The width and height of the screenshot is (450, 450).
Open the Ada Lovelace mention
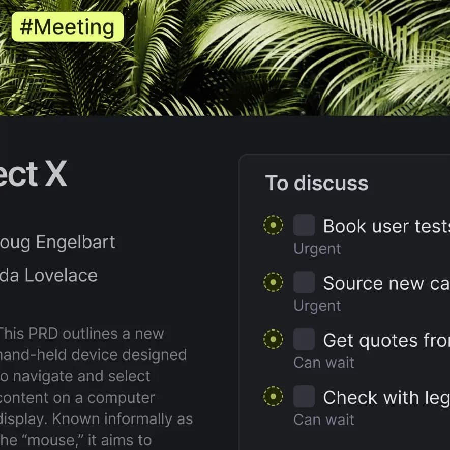pos(49,275)
